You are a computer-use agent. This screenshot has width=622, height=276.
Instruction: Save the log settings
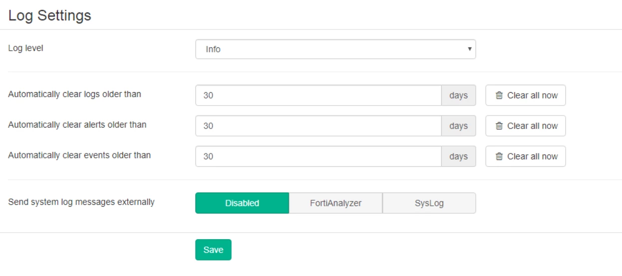point(213,250)
